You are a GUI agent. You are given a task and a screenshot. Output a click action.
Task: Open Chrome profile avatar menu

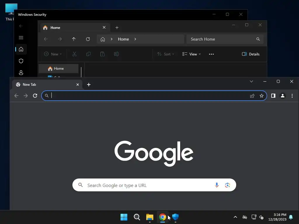pos(283,96)
